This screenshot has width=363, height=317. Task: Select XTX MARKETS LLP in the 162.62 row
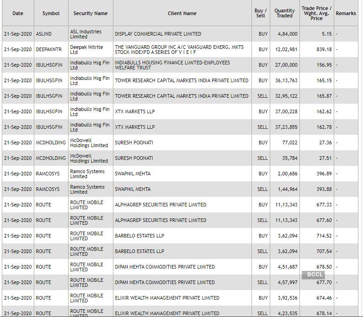[x=135, y=111]
